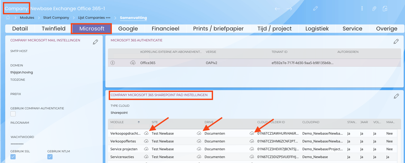This screenshot has width=405, height=163.
Task: Click the Wachtwoord password field
Action: click(17, 144)
